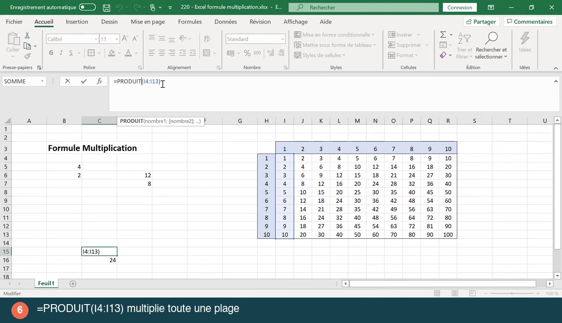Click the font color red A swatch
562x323 pixels.
click(128, 53)
